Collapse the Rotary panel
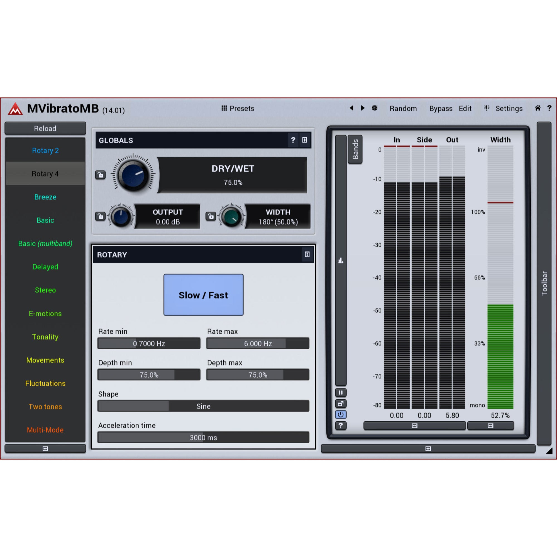Image resolution: width=557 pixels, height=557 pixels. tap(307, 254)
